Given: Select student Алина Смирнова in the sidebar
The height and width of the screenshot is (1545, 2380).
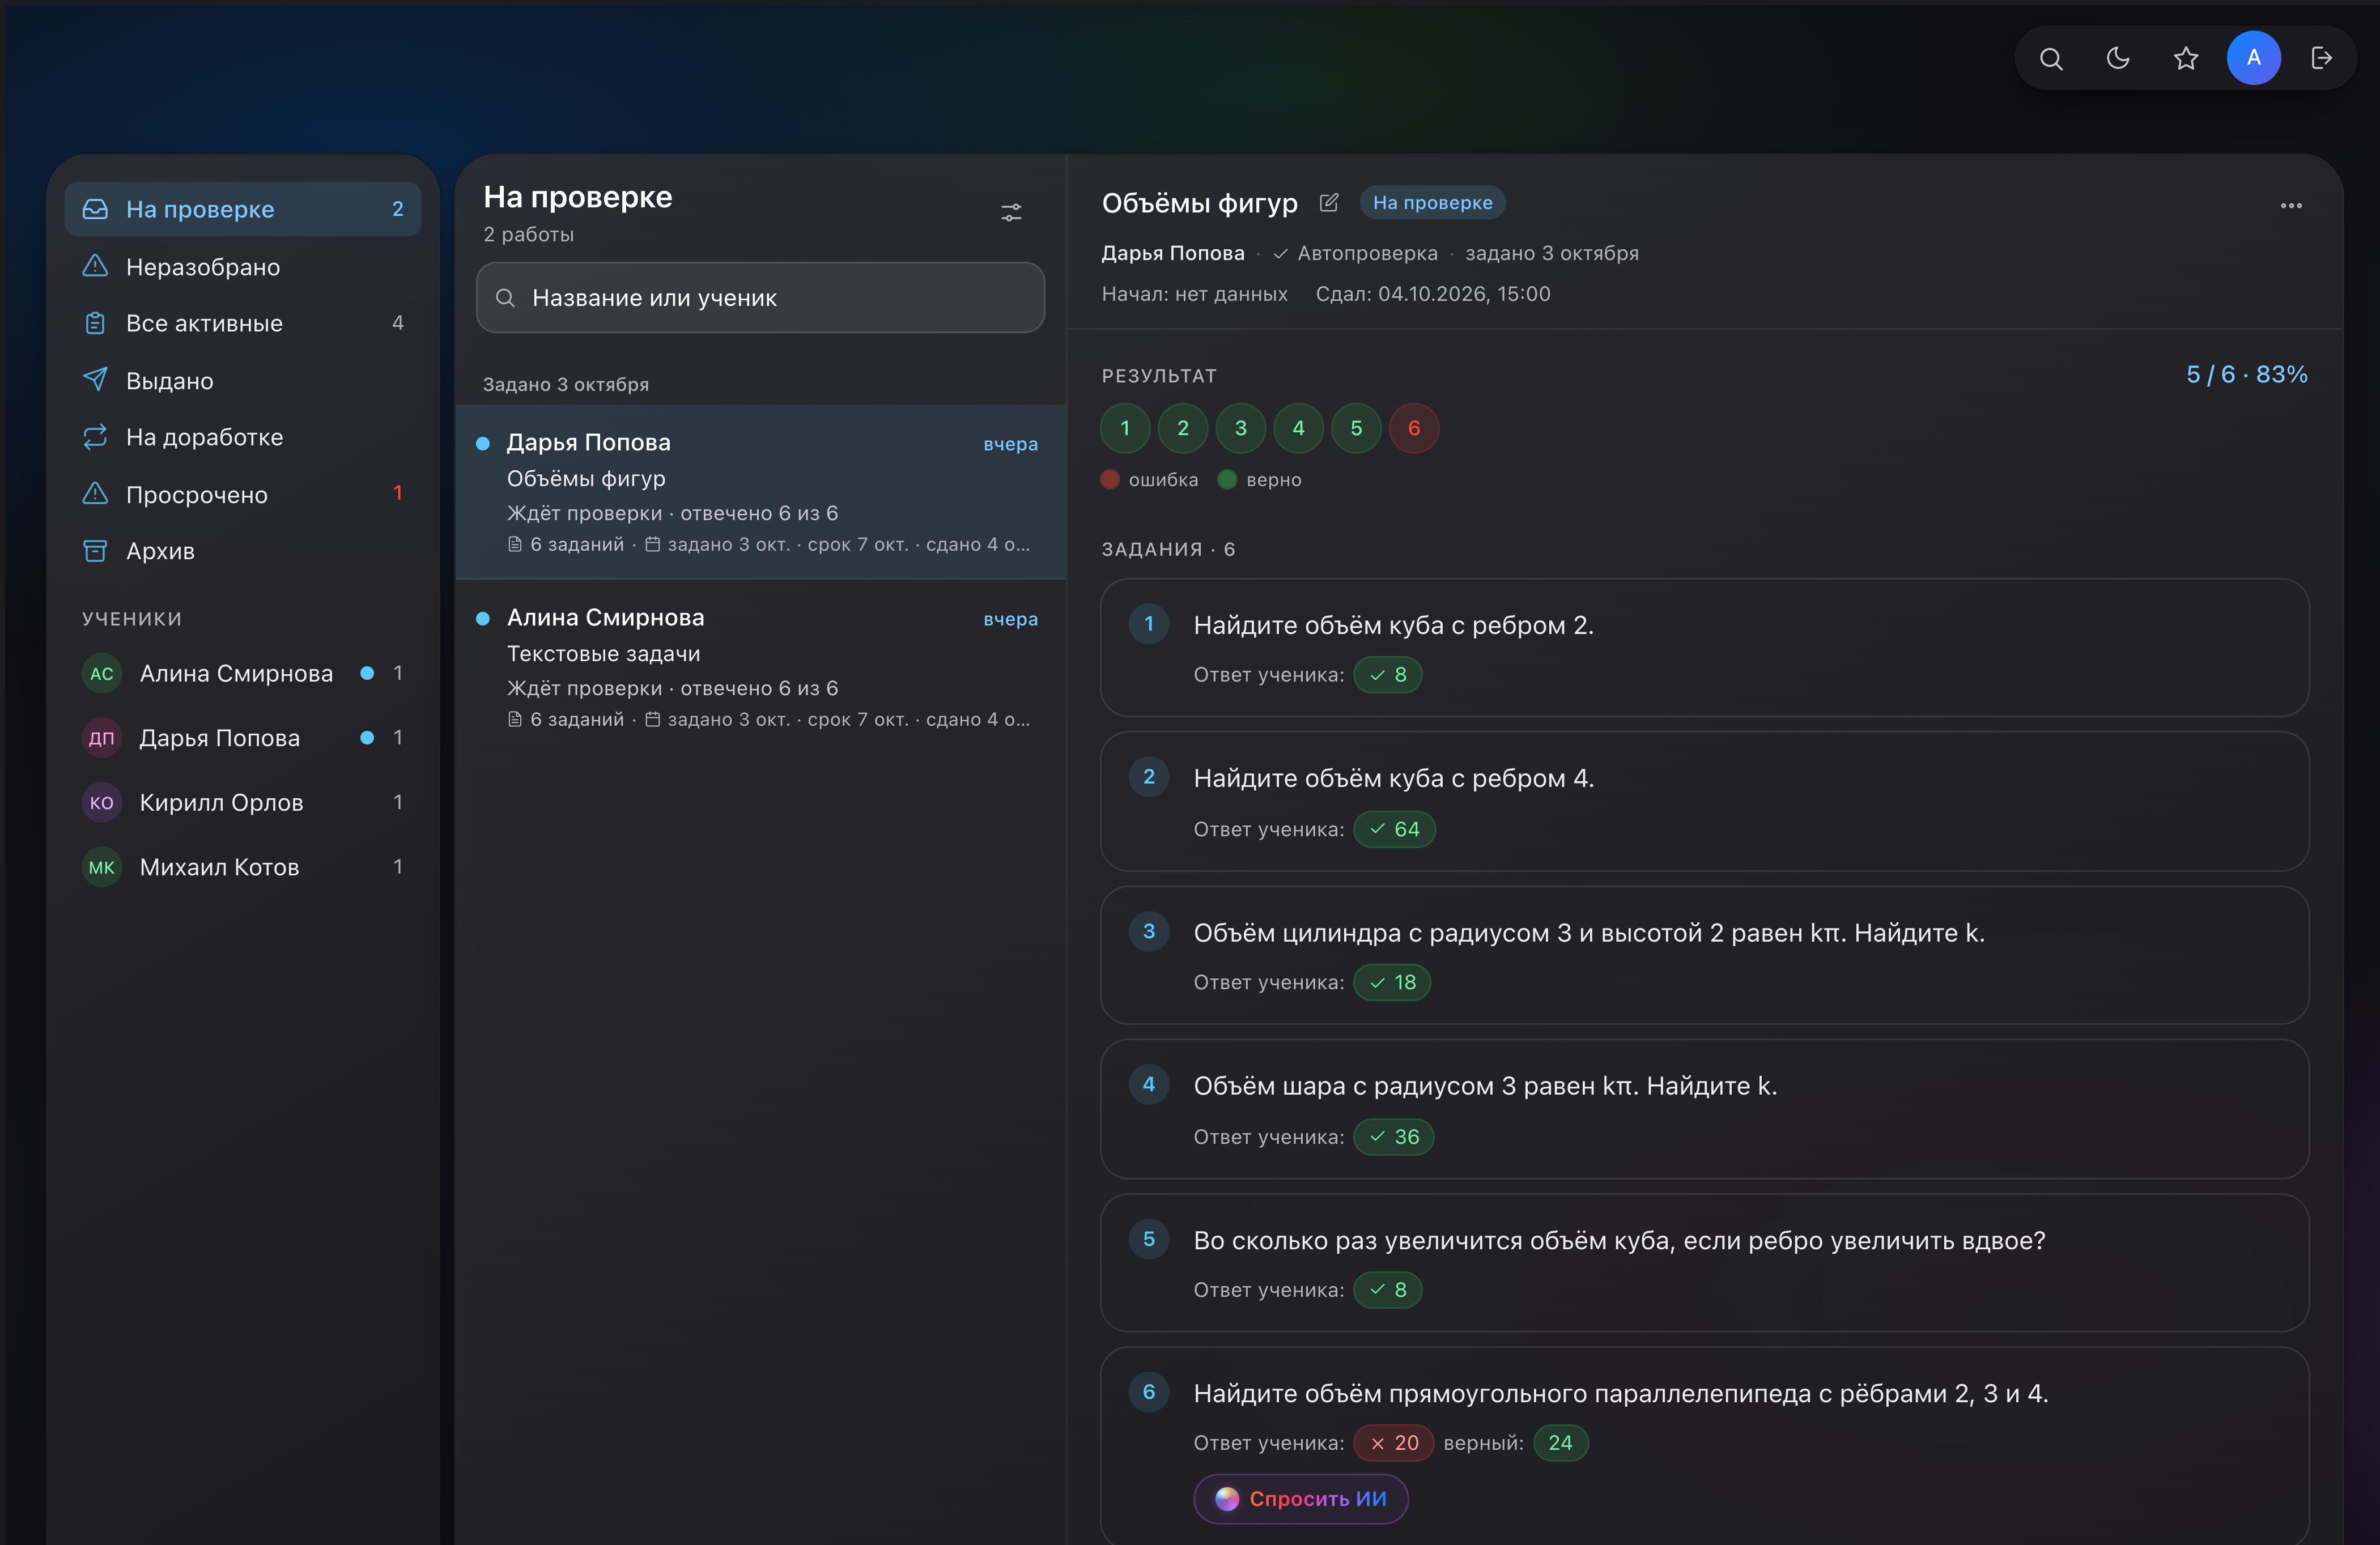Looking at the screenshot, I should (243, 673).
